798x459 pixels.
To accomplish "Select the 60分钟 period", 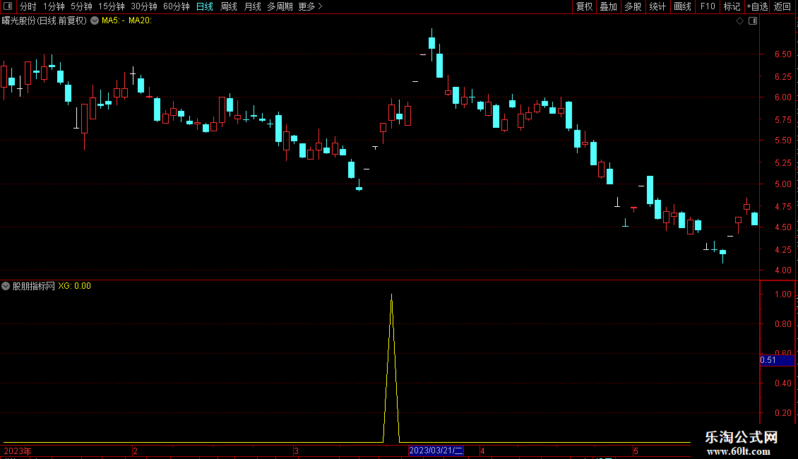I will (177, 6).
